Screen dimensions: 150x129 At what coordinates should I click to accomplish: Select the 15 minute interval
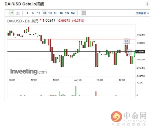39,13
